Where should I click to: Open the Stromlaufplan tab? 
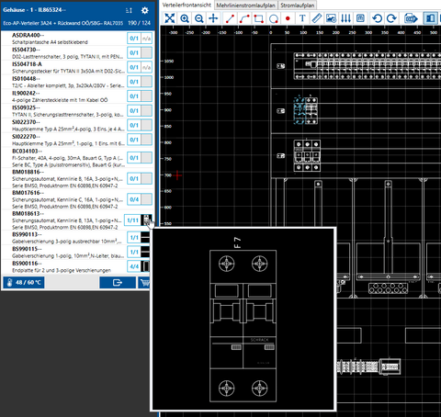298,6
